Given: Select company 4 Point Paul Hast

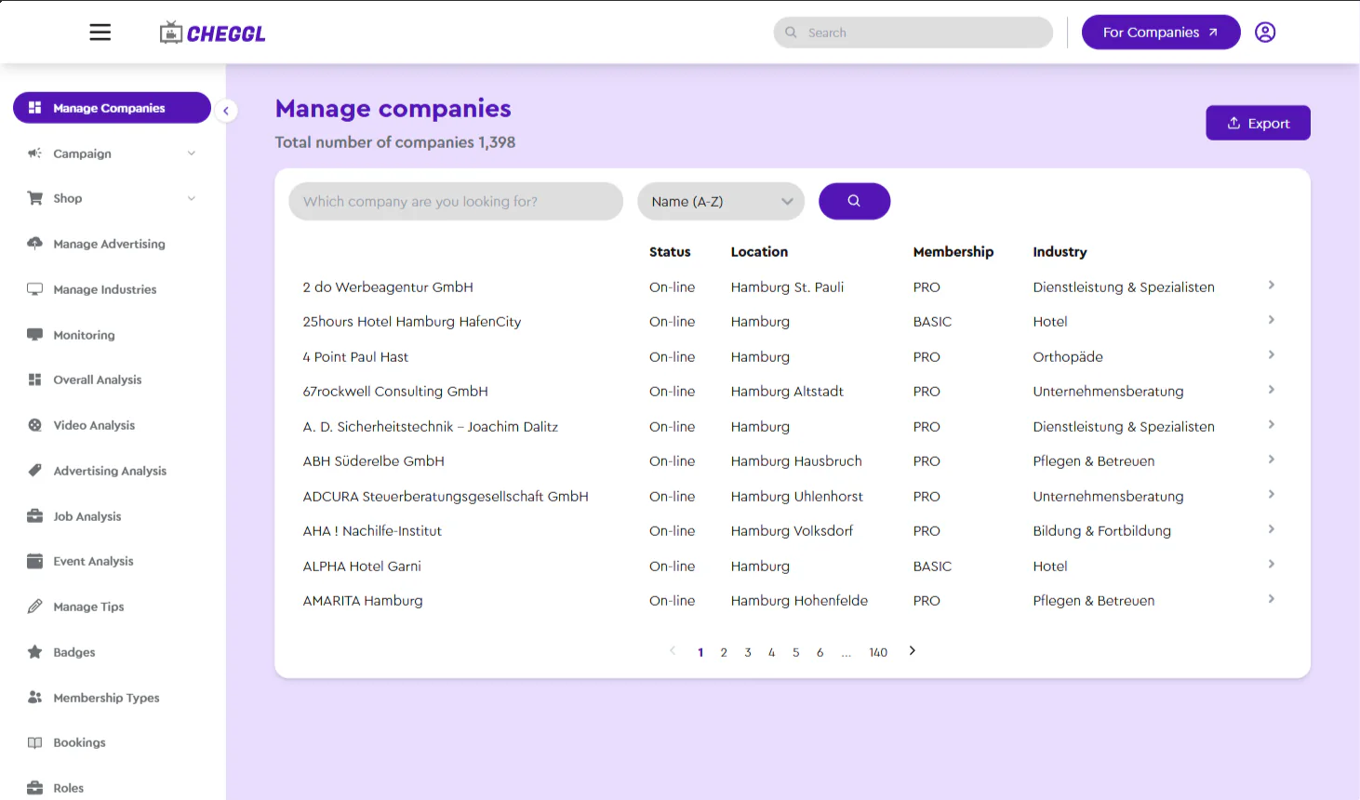Looking at the screenshot, I should point(355,357).
